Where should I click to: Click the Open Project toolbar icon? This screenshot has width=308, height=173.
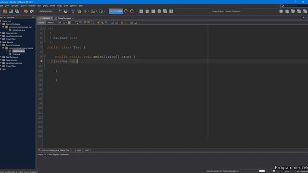tap(5, 12)
